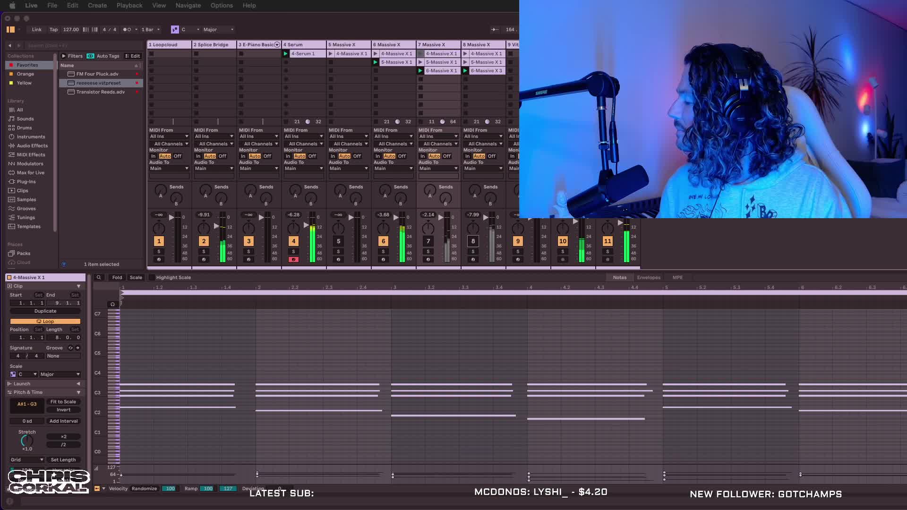
Task: Open the Plug-Ins category
Action: (26, 181)
